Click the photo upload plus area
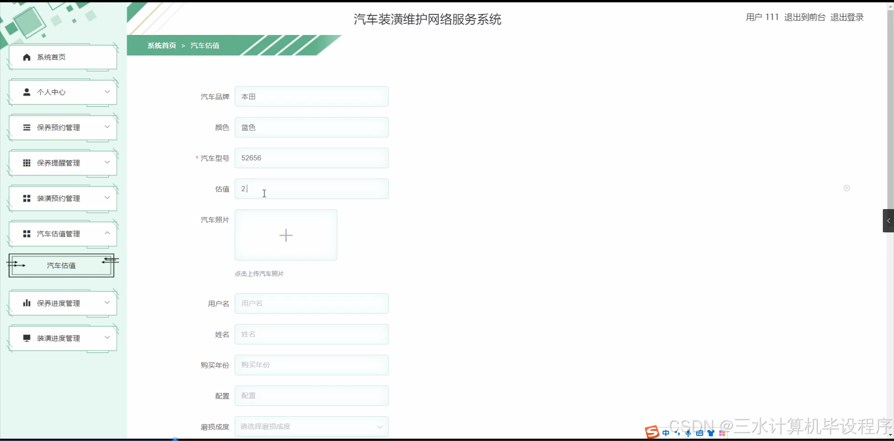The height and width of the screenshot is (441, 894). [x=285, y=235]
